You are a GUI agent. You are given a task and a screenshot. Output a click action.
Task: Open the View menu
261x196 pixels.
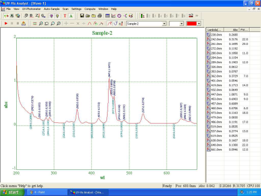click(x=16, y=9)
